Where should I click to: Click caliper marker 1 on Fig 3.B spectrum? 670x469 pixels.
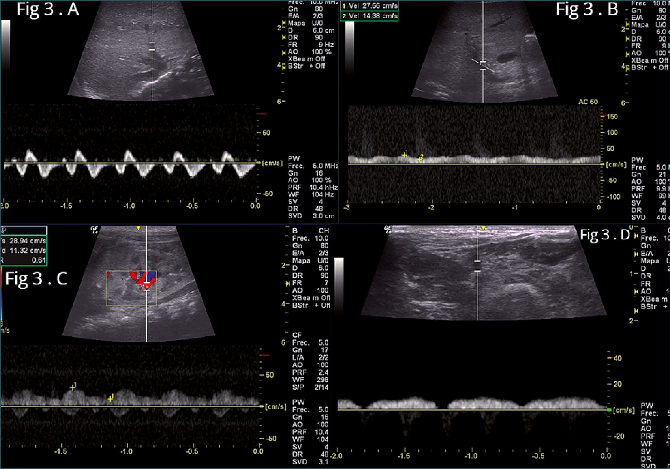point(404,155)
